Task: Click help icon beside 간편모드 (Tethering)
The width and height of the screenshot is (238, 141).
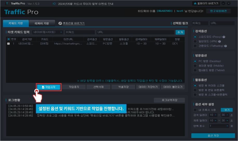Action: [x=226, y=46]
